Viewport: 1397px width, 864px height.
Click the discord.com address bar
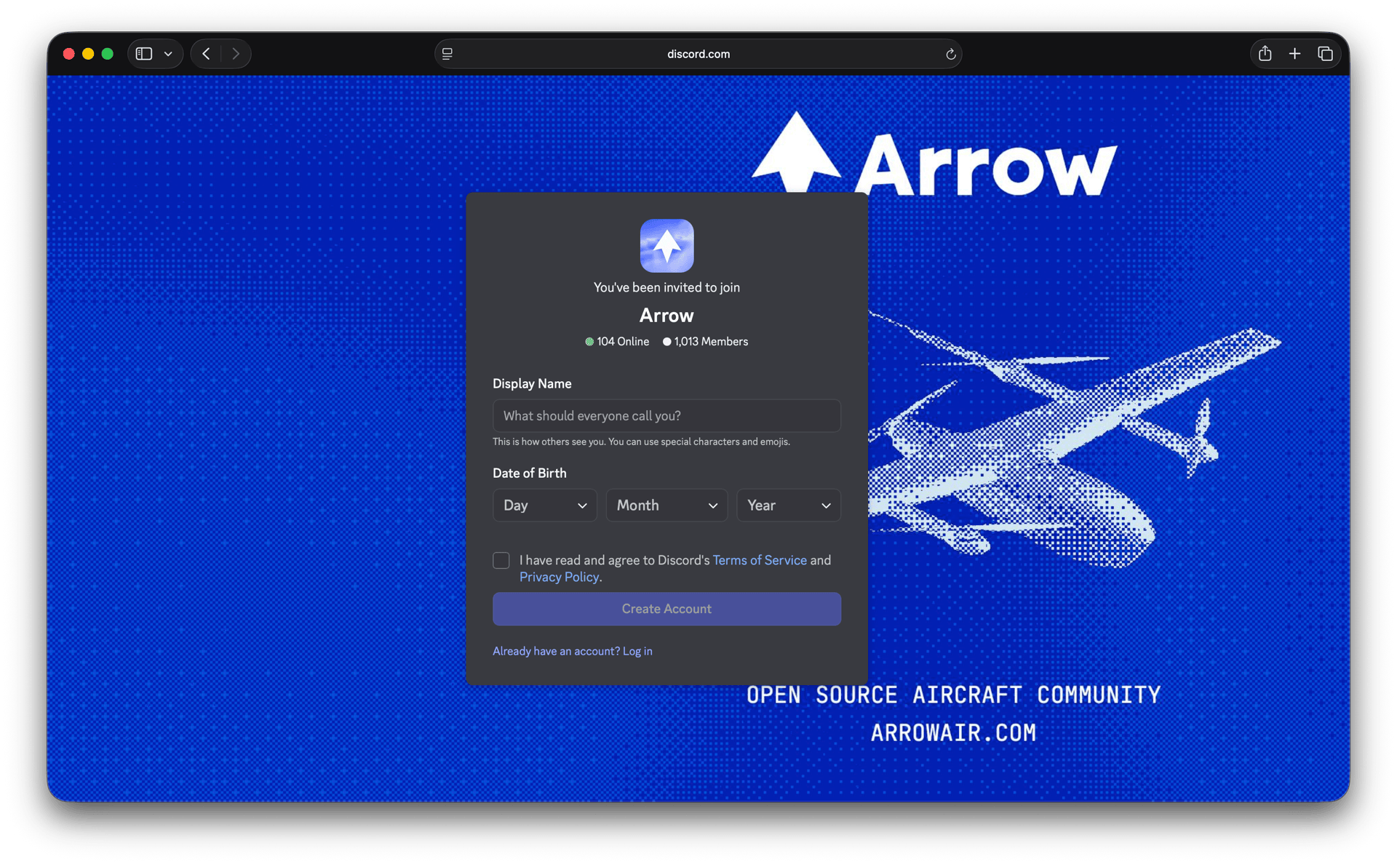(x=698, y=54)
